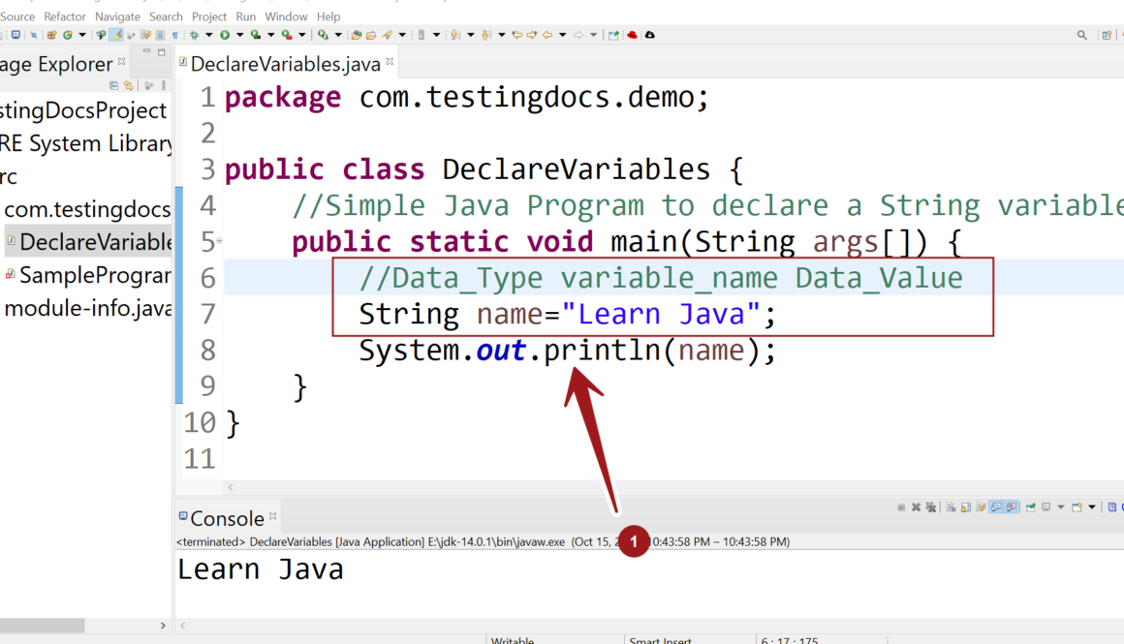
Task: Start debugging with the Debug bug icon
Action: 194,35
